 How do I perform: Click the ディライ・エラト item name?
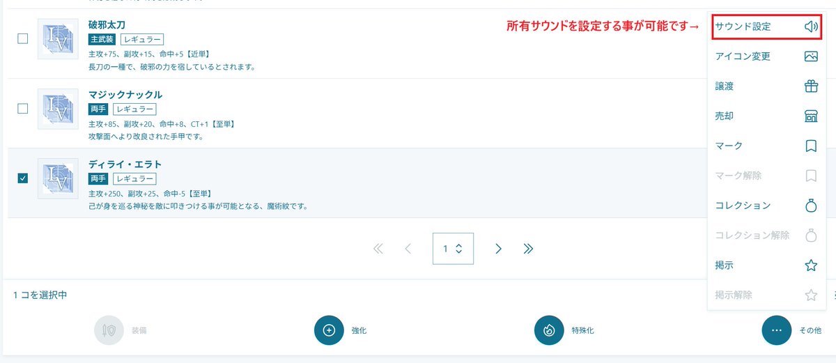125,164
